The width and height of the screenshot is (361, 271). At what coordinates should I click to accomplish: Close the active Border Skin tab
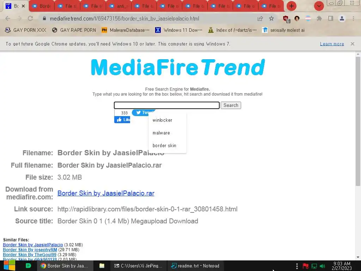pos(23,6)
